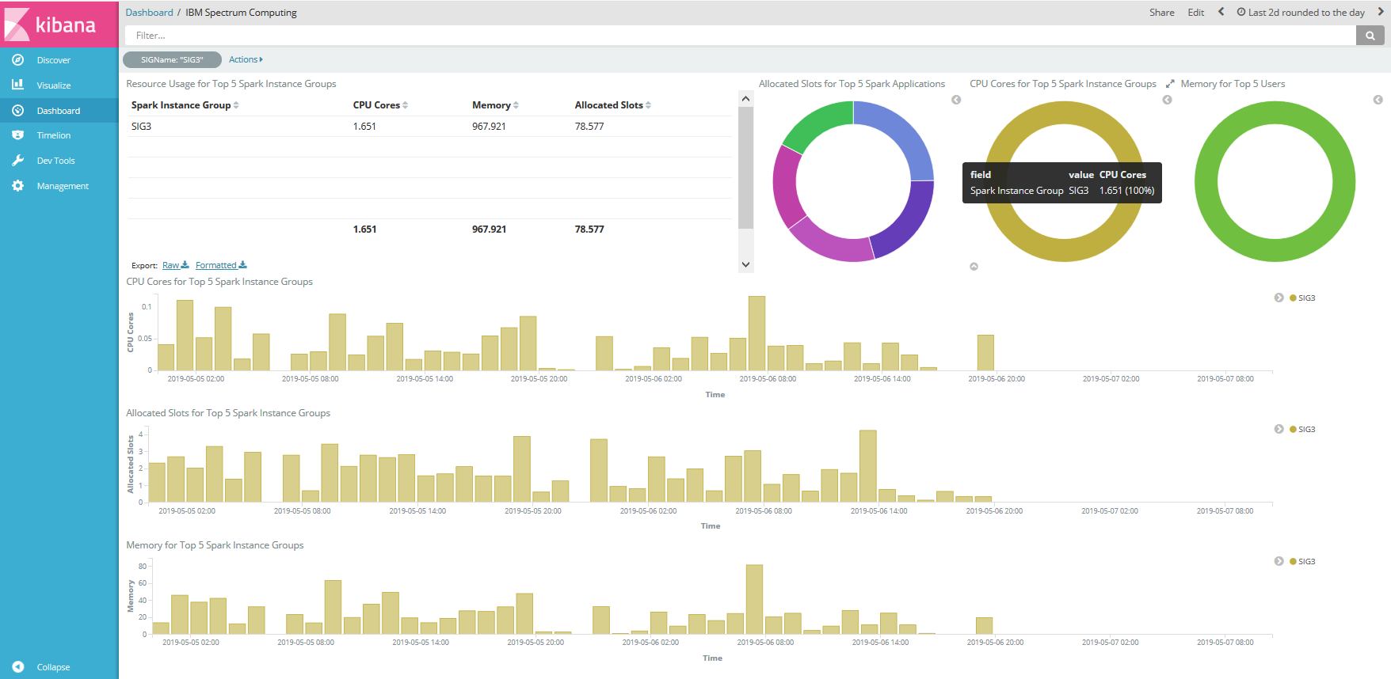Image resolution: width=1391 pixels, height=679 pixels.
Task: Click the SIG3 table row cell
Action: [141, 127]
